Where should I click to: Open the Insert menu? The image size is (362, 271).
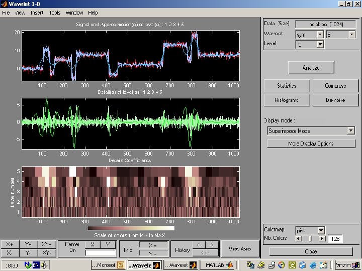coord(37,13)
